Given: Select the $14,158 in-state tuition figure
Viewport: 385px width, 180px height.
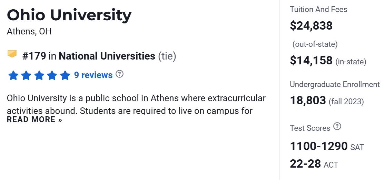Looking at the screenshot, I should click(311, 61).
